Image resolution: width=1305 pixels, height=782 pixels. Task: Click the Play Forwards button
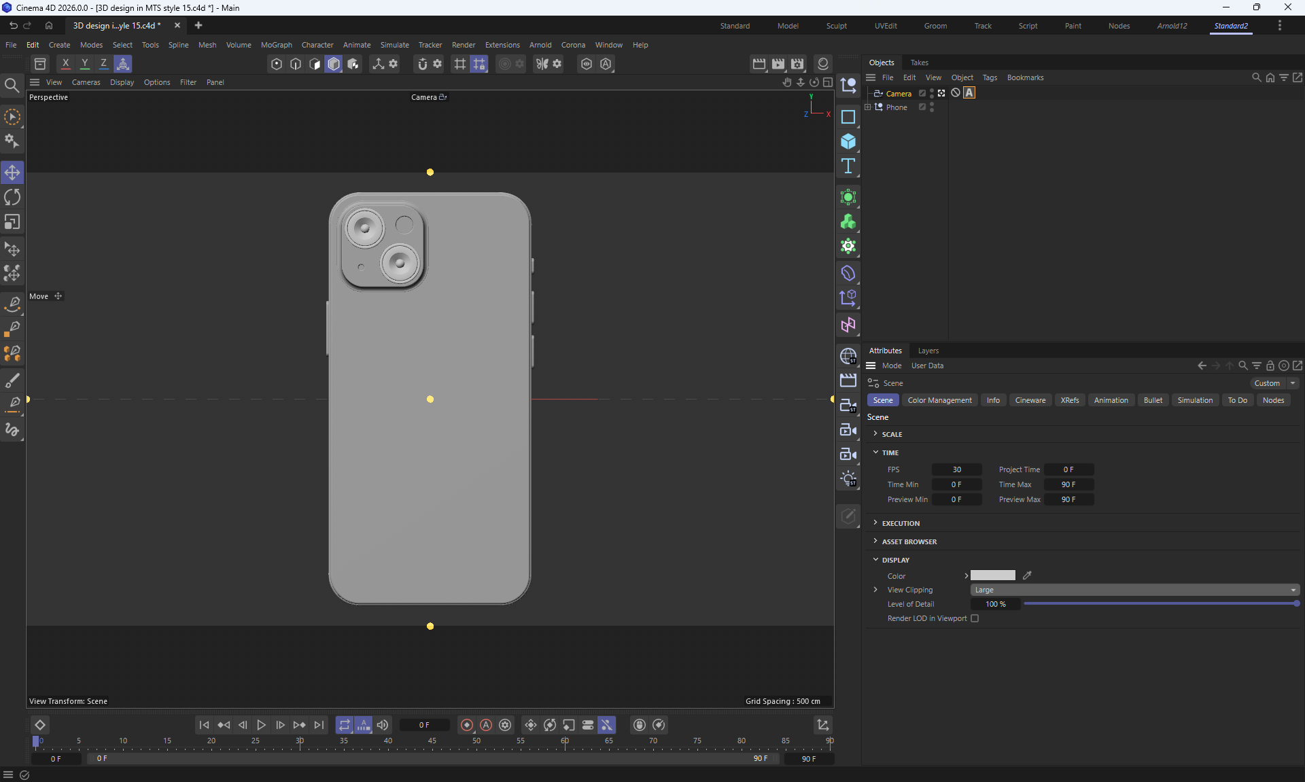[261, 725]
